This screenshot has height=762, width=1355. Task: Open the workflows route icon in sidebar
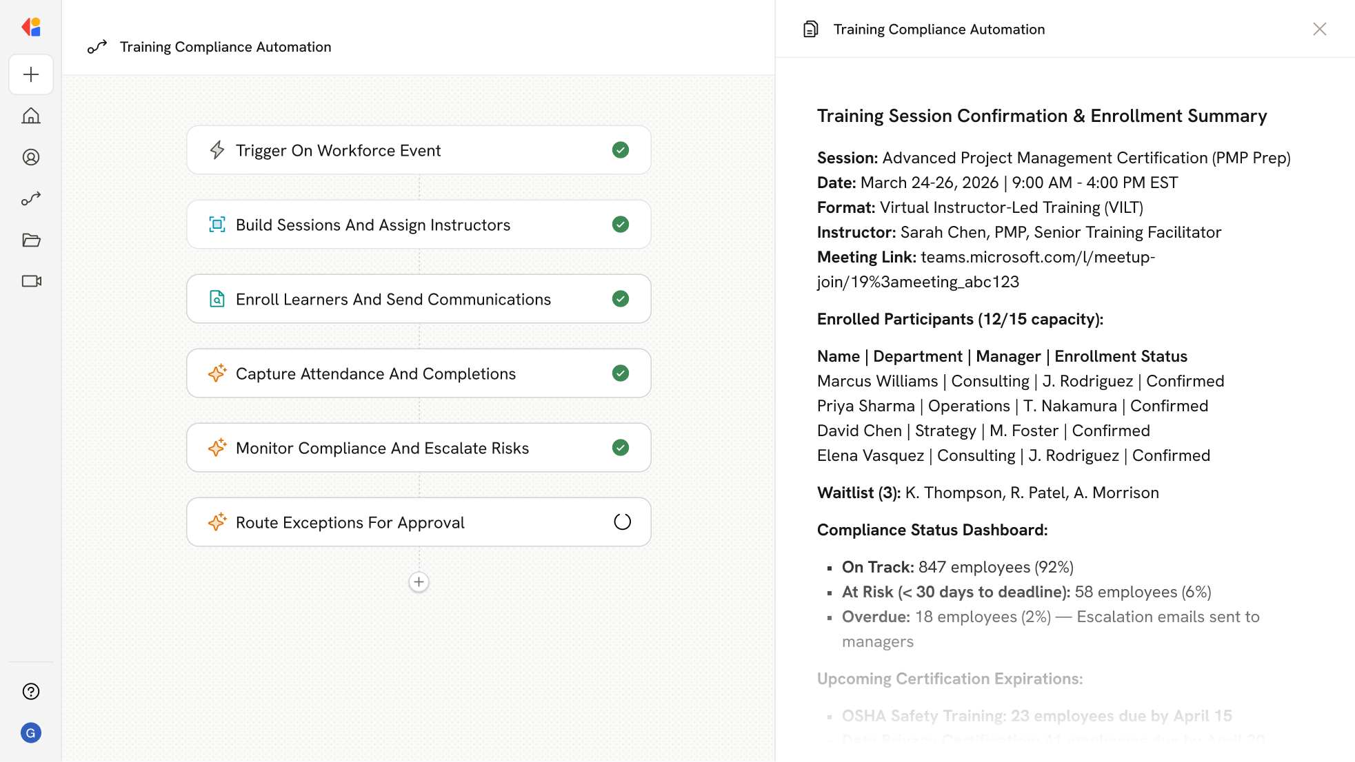[x=31, y=198]
